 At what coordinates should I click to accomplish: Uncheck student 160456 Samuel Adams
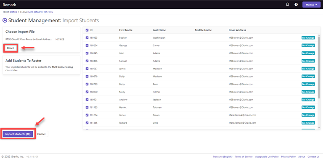coord(87,61)
